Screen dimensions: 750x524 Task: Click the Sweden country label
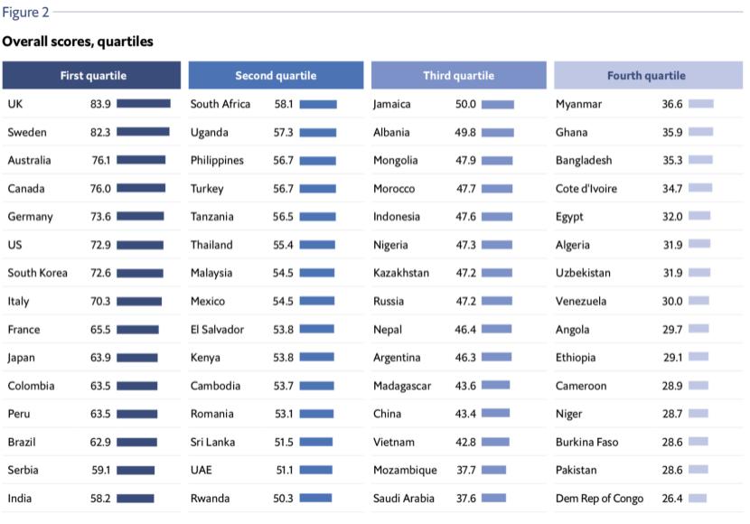(x=27, y=132)
